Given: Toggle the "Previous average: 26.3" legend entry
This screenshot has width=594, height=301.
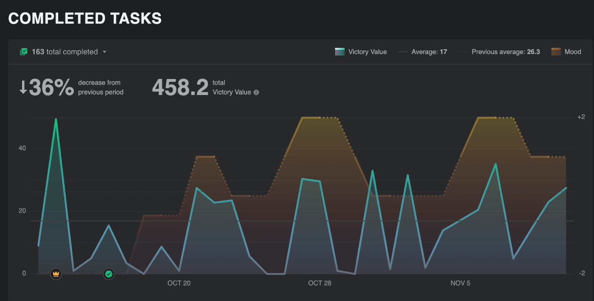Looking at the screenshot, I should pyautogui.click(x=505, y=52).
